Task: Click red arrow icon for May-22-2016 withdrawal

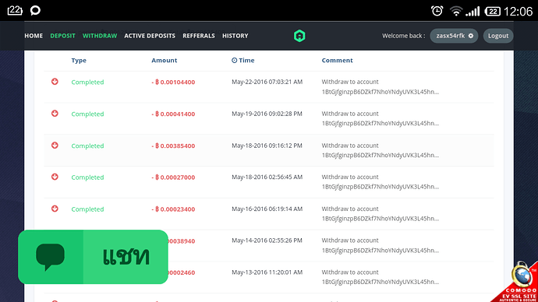Action: coord(55,82)
